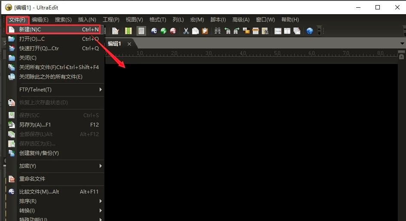The height and width of the screenshot is (221, 406).
Task: Open web browser globe icon
Action: (310, 31)
